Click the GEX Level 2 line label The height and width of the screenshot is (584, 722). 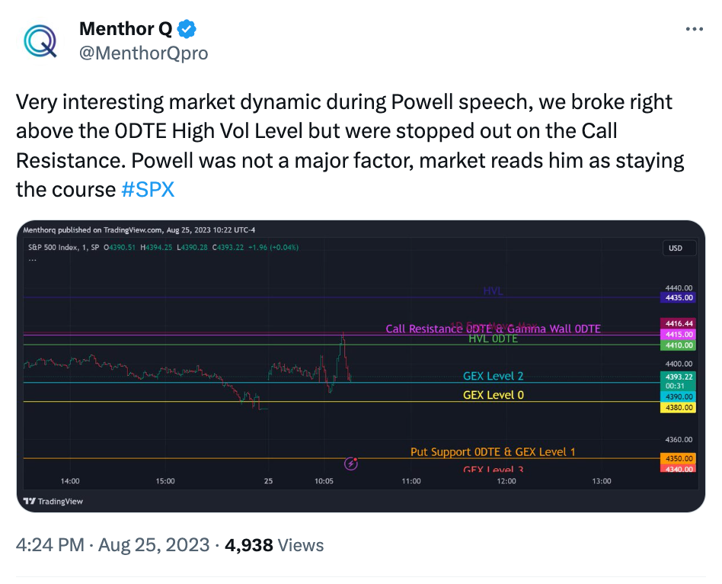pyautogui.click(x=494, y=376)
